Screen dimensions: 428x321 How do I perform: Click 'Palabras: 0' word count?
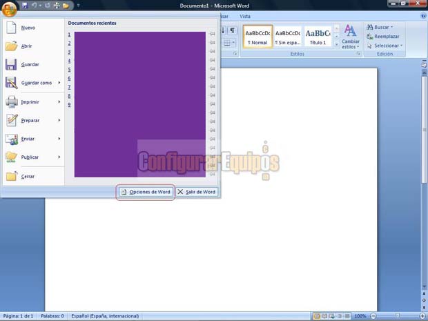click(52, 316)
